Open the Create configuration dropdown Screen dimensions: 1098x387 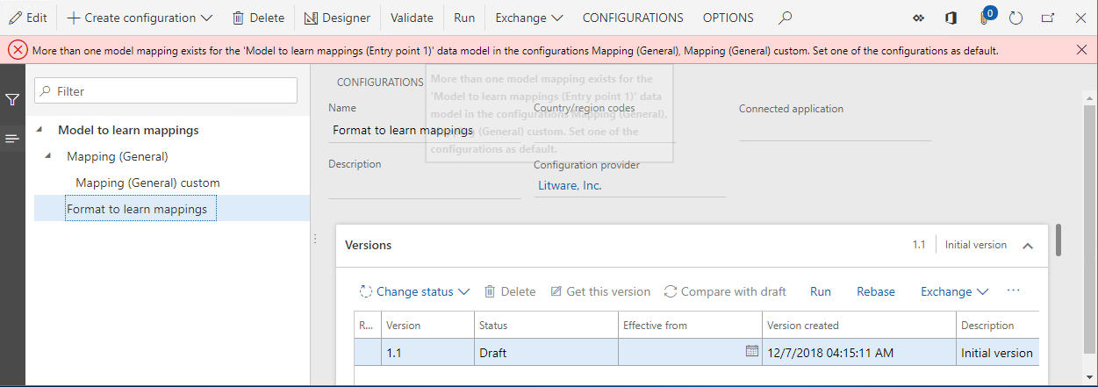pos(140,18)
